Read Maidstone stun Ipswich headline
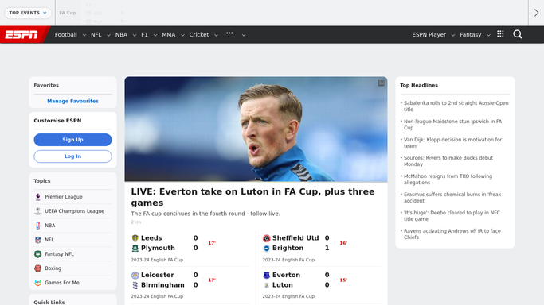This screenshot has width=544, height=305. click(x=452, y=125)
